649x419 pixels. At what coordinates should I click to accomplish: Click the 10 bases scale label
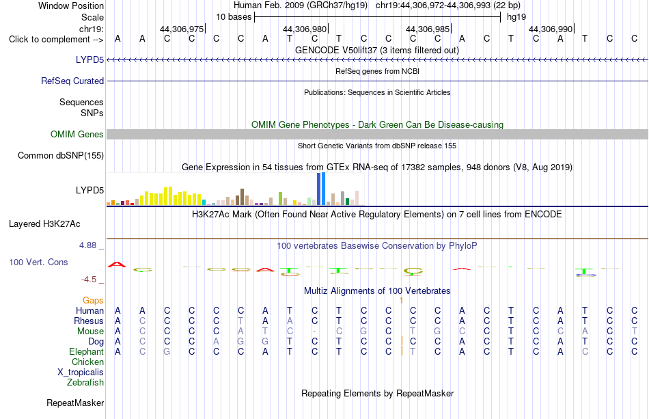(x=234, y=17)
